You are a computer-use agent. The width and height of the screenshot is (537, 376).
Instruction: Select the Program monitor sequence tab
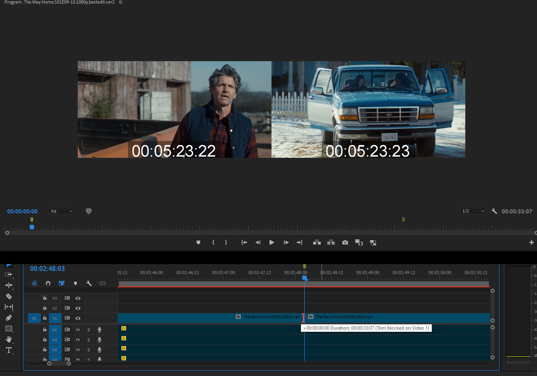[60, 2]
